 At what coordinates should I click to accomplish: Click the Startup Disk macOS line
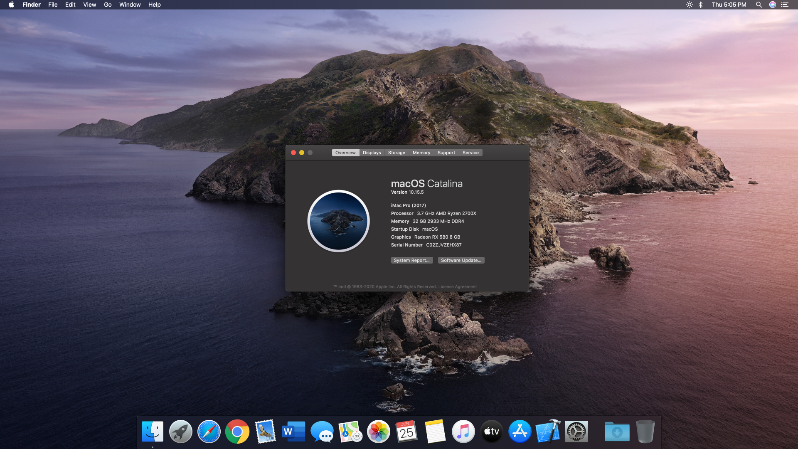pyautogui.click(x=414, y=229)
